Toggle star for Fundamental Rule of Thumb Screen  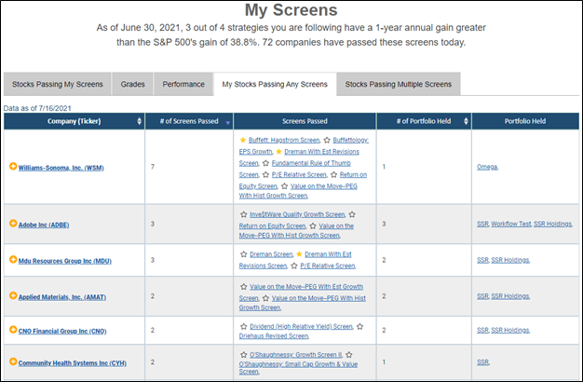click(265, 163)
